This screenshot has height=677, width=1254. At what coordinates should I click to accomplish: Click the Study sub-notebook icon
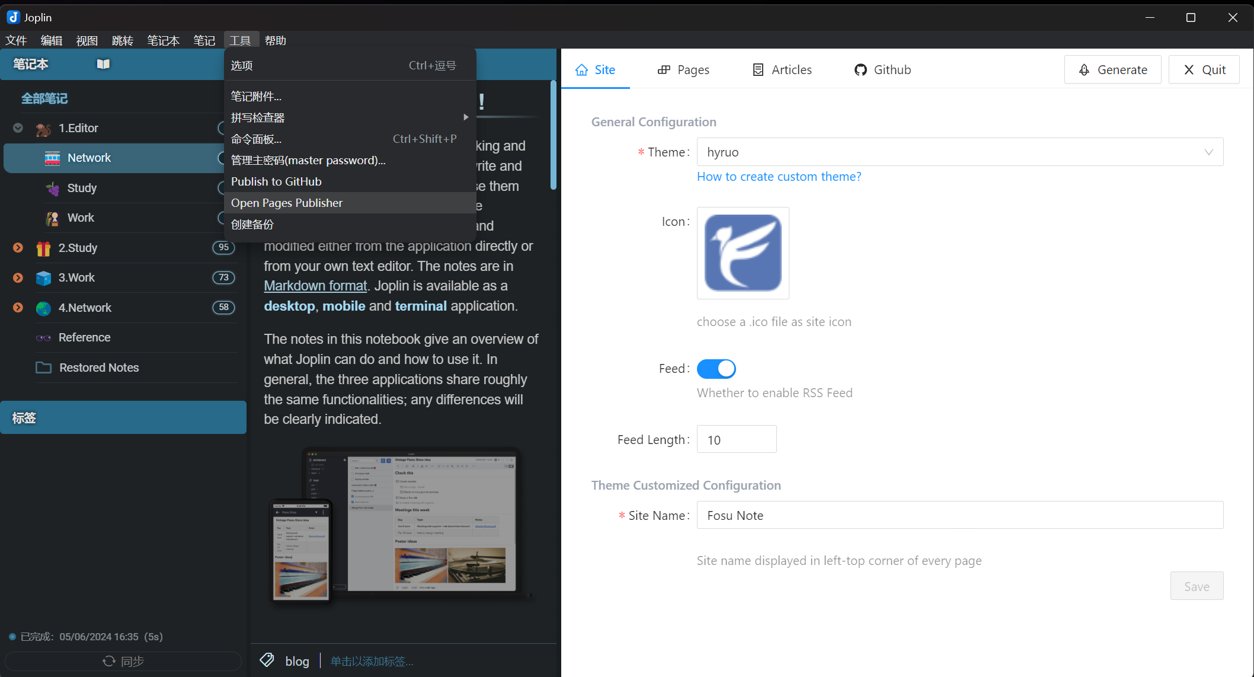pyautogui.click(x=53, y=187)
